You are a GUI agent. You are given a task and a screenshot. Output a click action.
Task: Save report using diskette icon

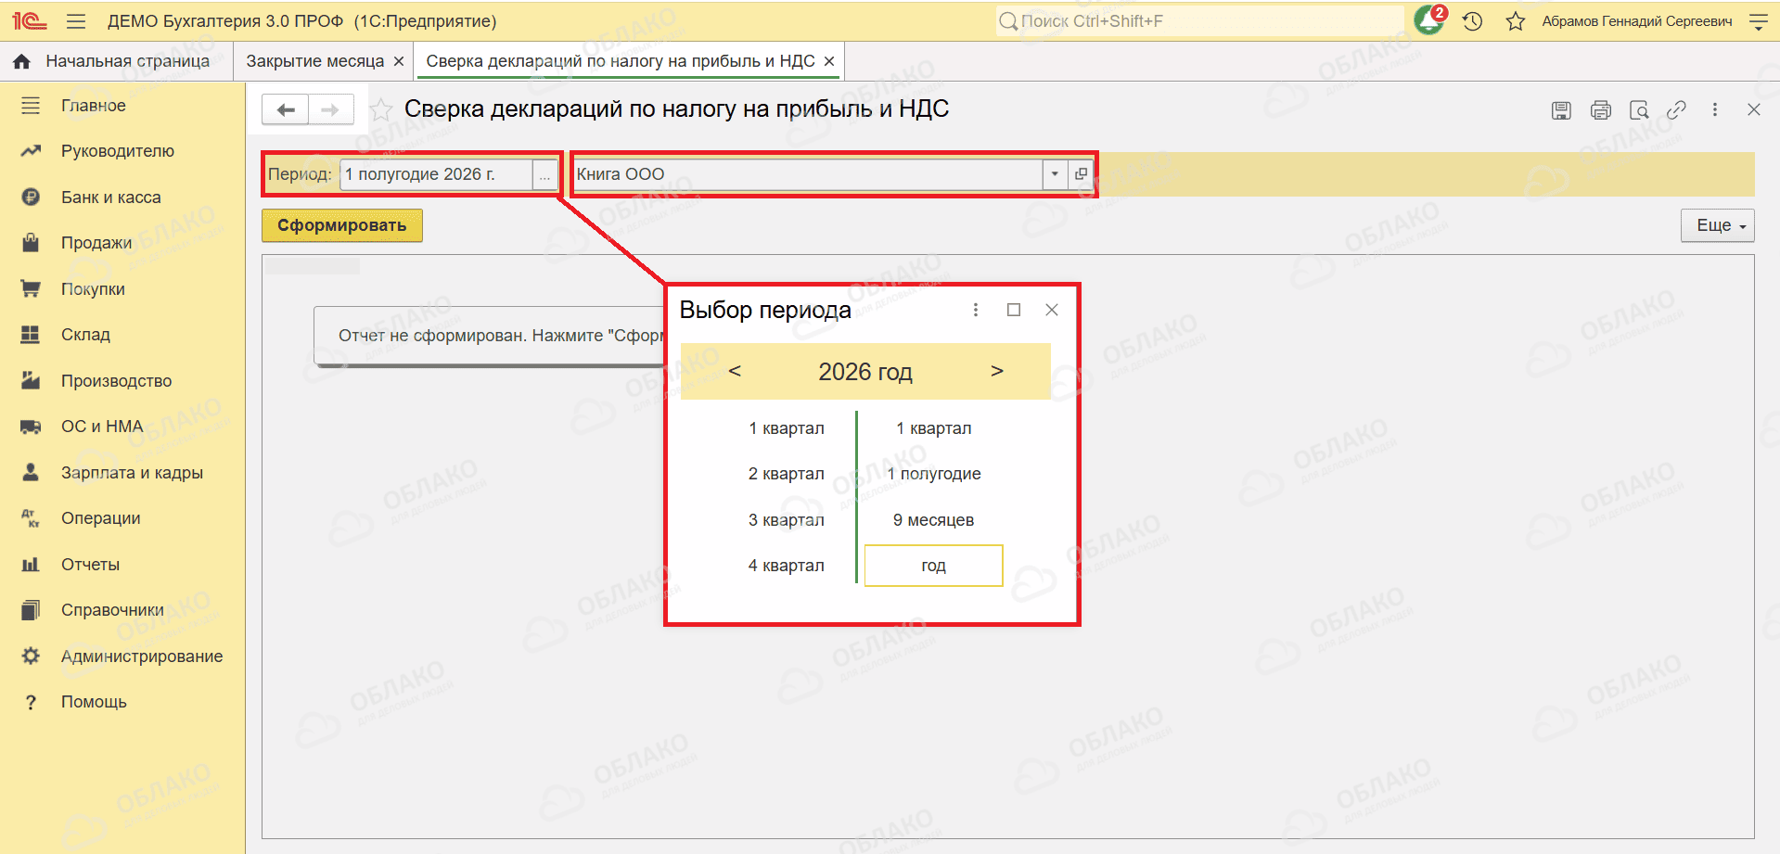point(1561,110)
